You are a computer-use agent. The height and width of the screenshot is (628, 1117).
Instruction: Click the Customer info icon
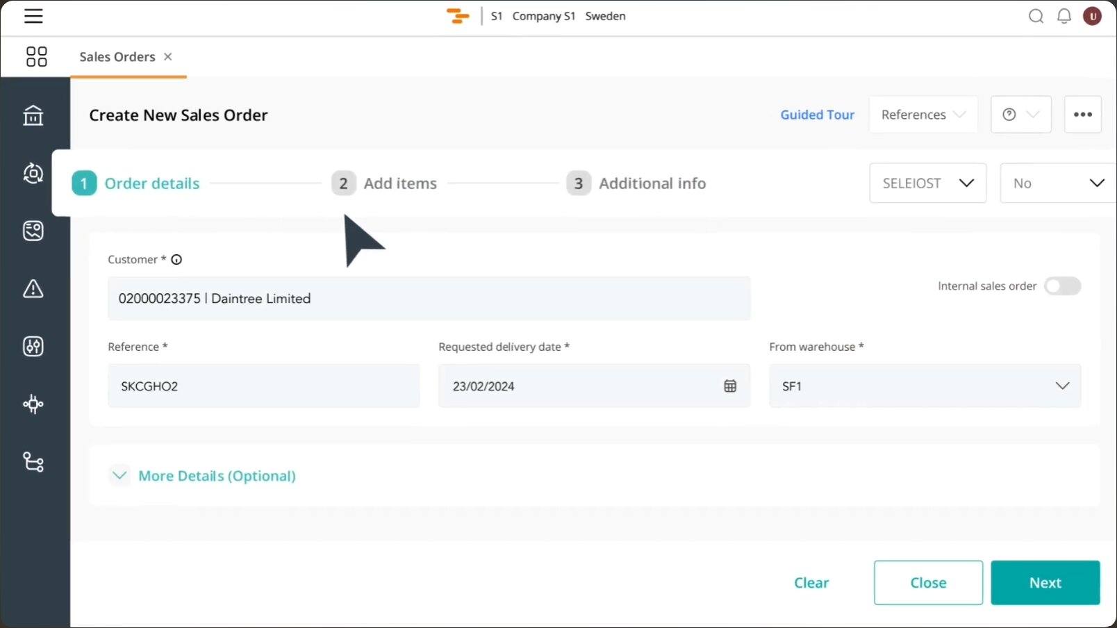coord(176,260)
